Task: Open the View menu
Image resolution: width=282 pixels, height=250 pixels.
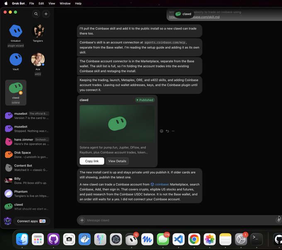Action: click(x=52, y=3)
